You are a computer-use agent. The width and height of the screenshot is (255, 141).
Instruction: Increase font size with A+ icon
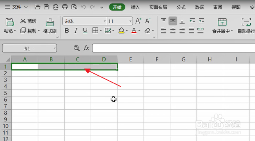click(x=138, y=21)
